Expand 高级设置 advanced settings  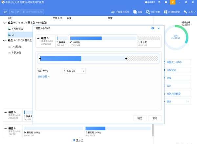(x=44, y=77)
